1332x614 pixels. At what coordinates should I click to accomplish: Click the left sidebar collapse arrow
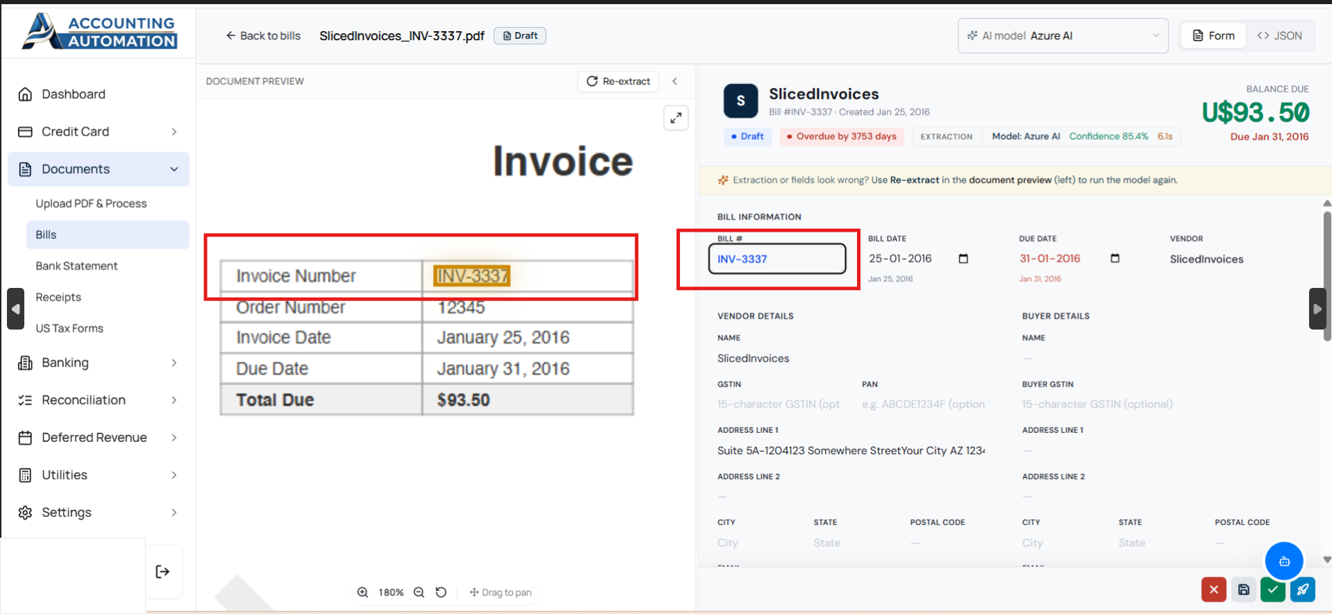(16, 309)
